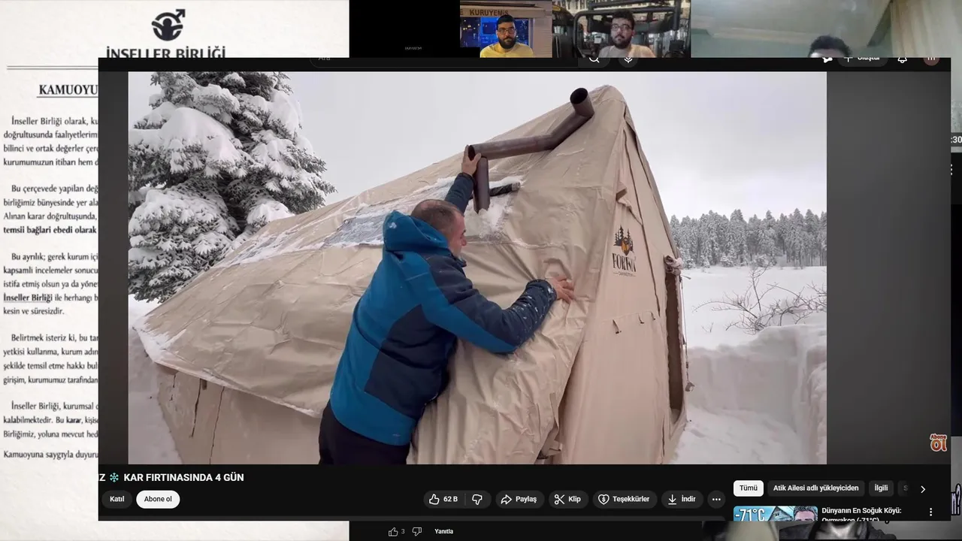
Task: Subscribe with the Abone ol button
Action: (x=158, y=499)
